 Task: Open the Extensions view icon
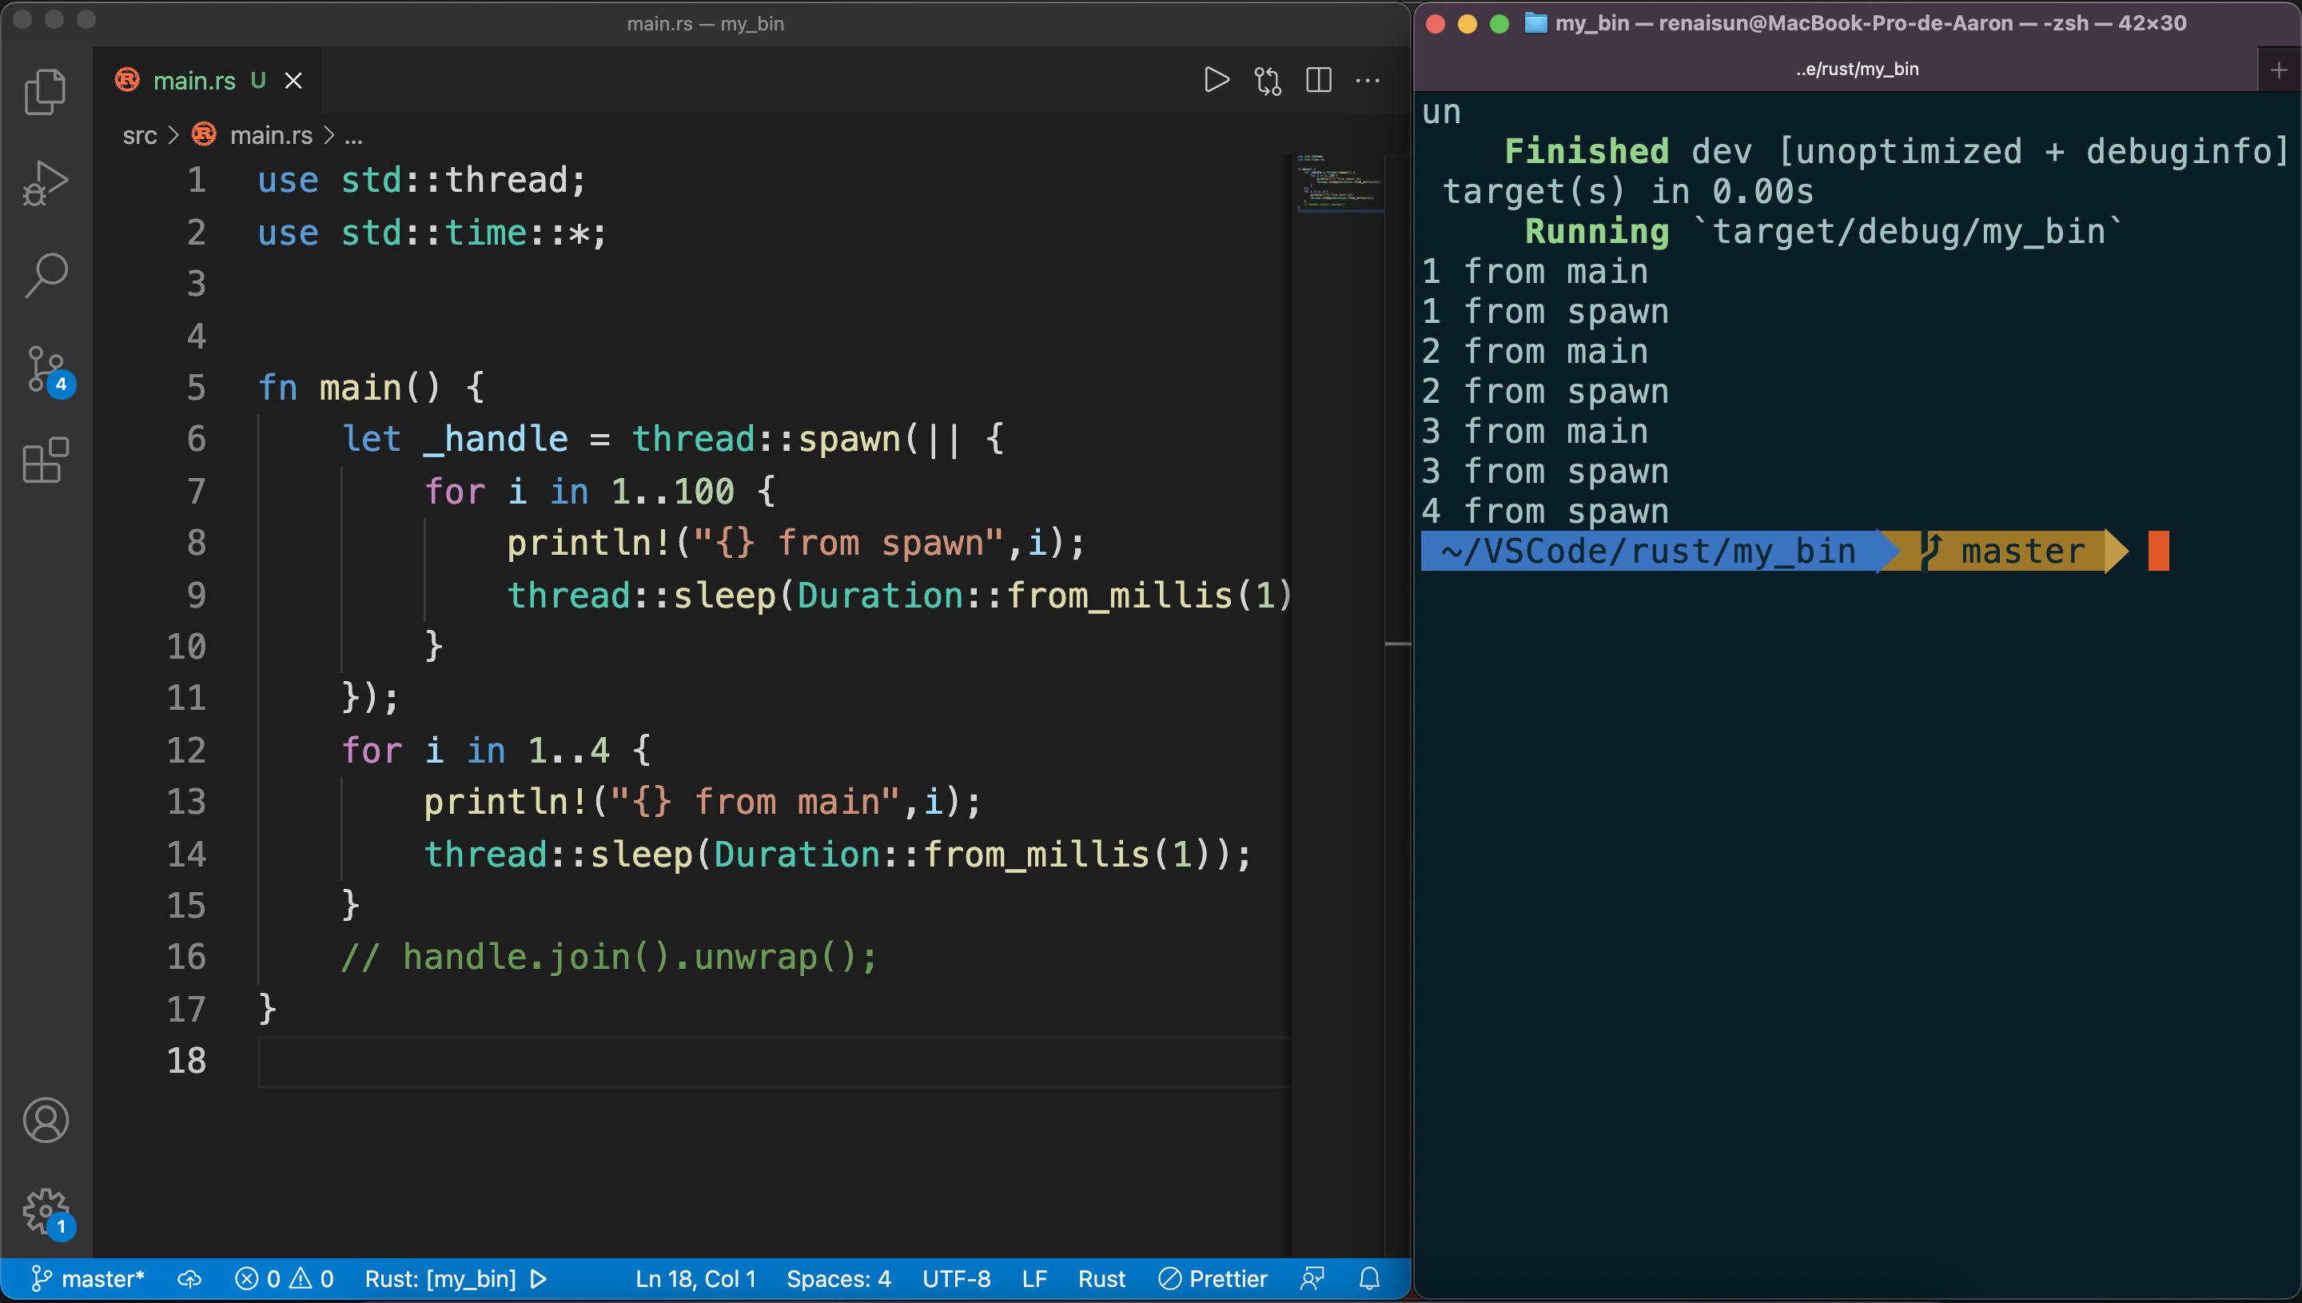coord(45,461)
